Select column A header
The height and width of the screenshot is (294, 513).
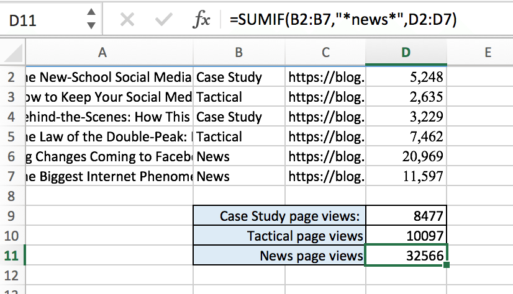109,52
